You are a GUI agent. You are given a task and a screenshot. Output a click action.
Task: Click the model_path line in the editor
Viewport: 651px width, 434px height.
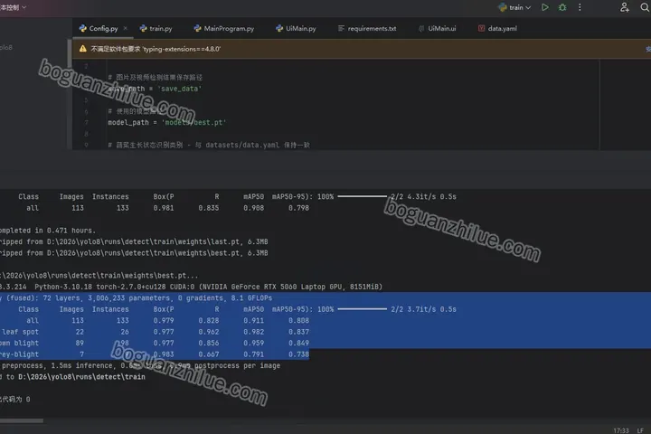(167, 123)
